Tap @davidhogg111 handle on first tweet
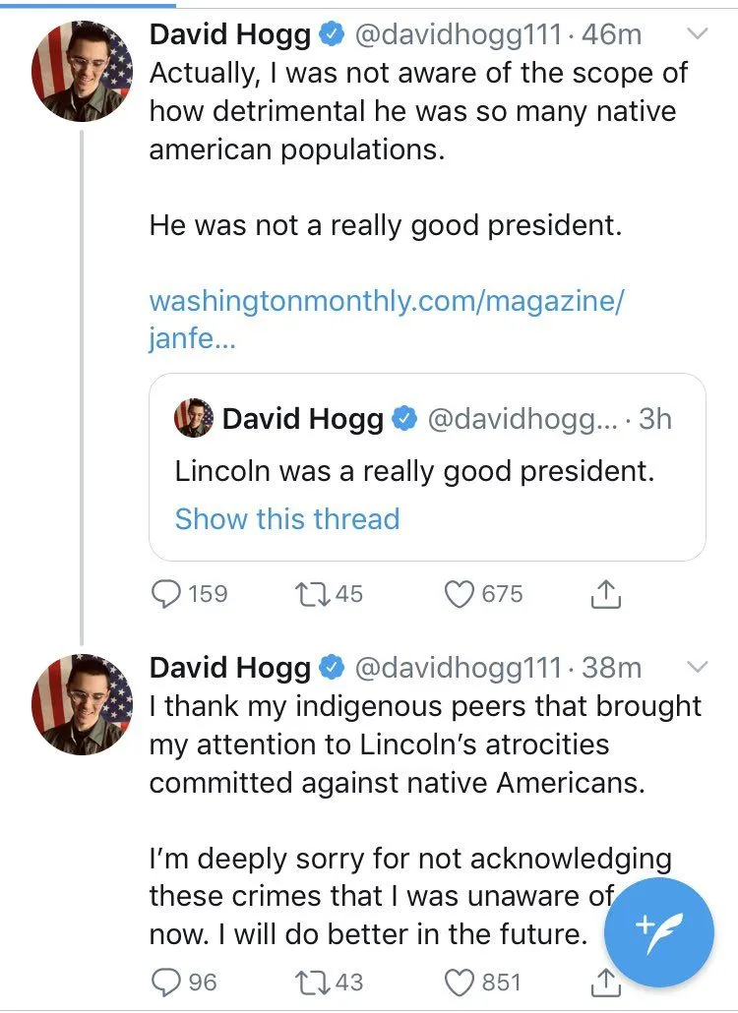 tap(458, 35)
